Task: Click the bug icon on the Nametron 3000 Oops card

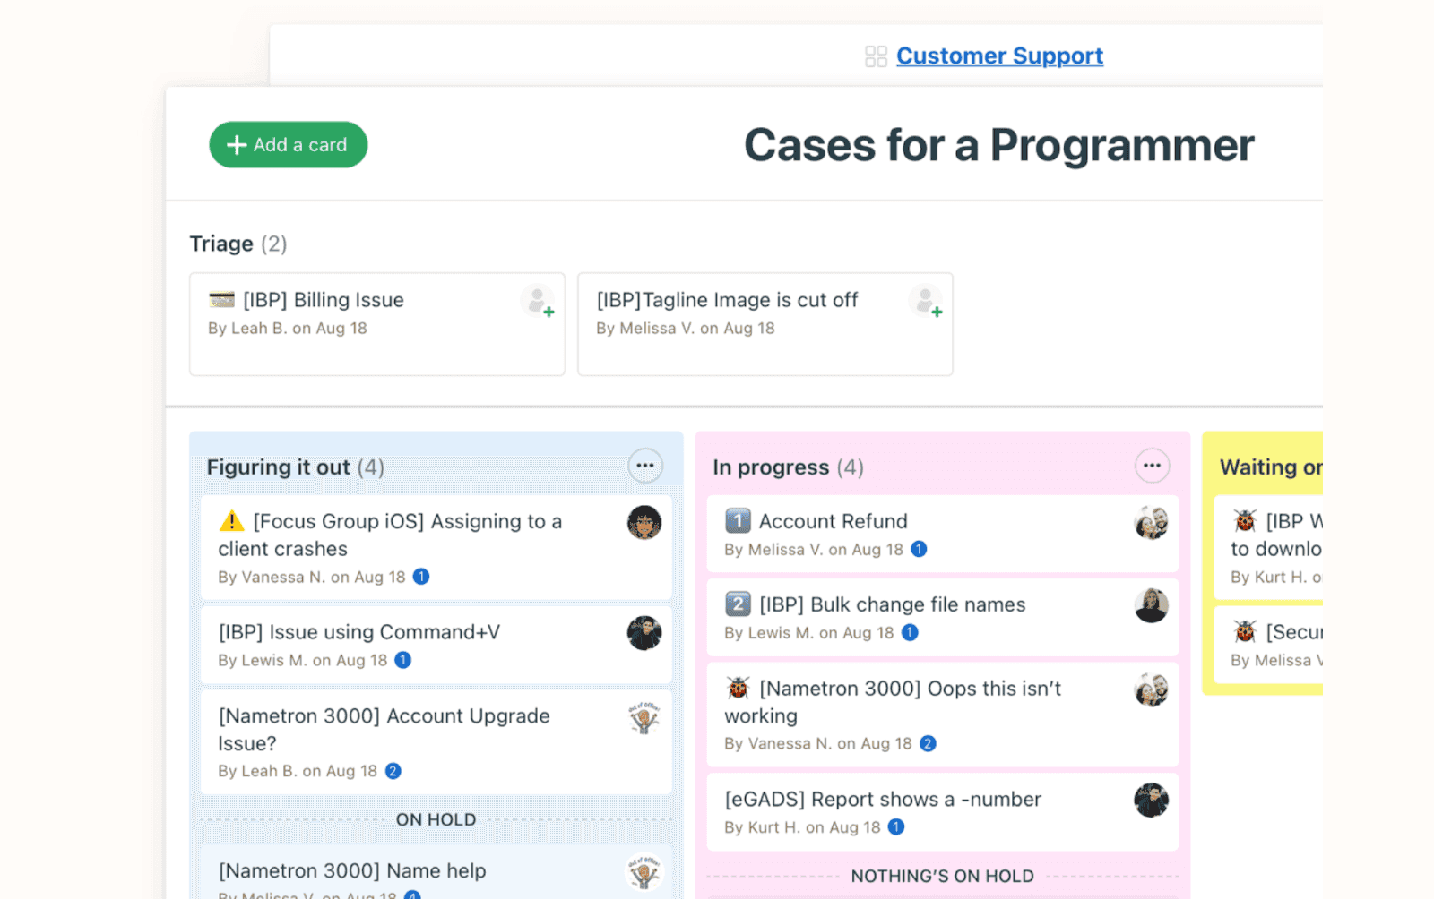Action: click(737, 688)
